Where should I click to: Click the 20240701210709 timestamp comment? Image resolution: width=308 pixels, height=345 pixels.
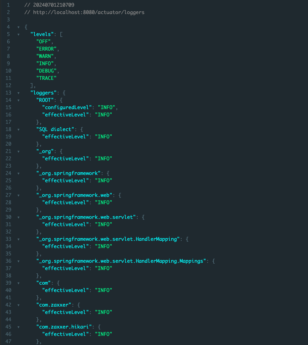click(49, 5)
